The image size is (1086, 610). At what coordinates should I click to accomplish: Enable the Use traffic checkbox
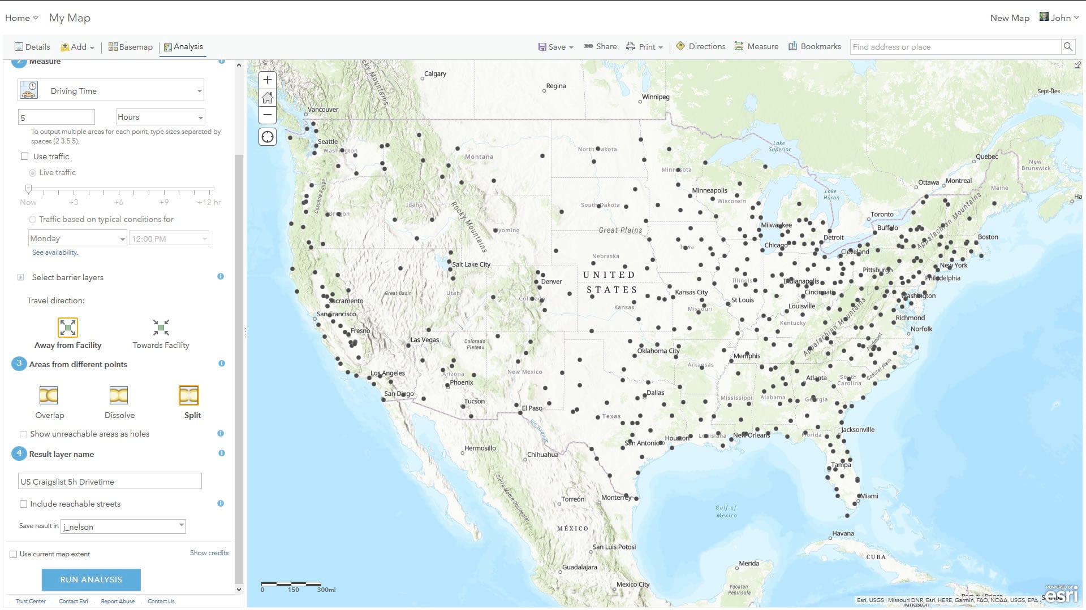24,156
